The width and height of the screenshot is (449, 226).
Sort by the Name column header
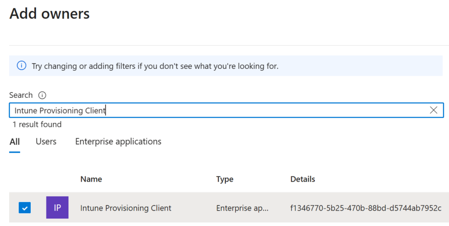[x=91, y=179]
